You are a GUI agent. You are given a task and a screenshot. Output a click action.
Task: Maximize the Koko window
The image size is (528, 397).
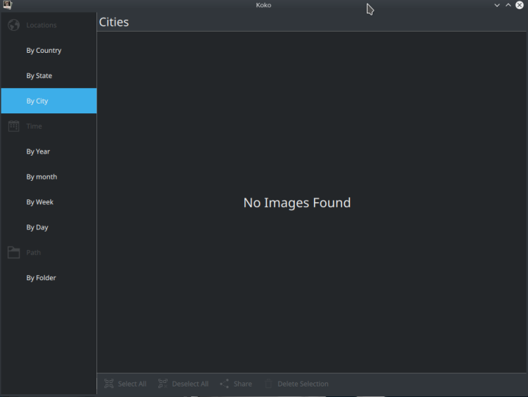pyautogui.click(x=508, y=5)
